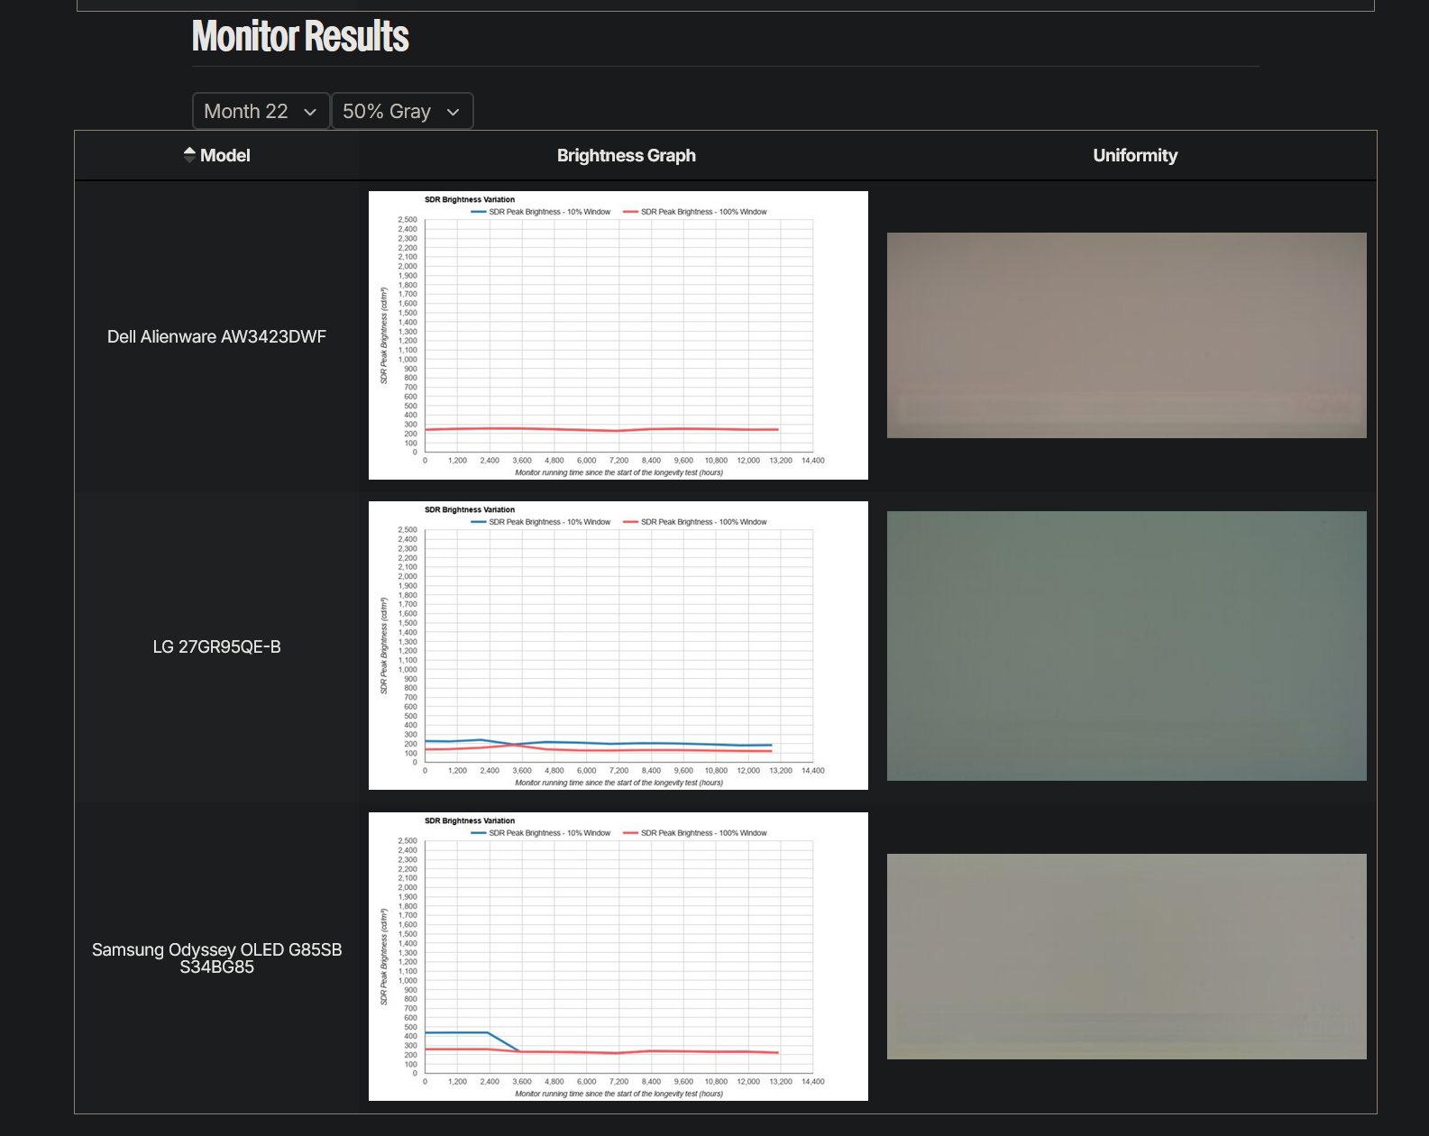Image resolution: width=1429 pixels, height=1136 pixels.
Task: Click the Uniformity column header
Action: (1134, 155)
